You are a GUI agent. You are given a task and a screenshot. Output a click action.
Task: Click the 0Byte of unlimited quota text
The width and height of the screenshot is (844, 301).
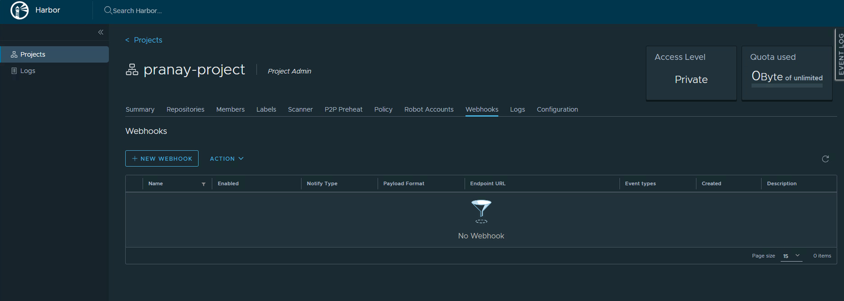787,76
